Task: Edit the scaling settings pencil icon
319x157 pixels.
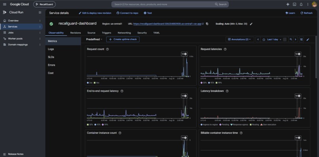Action: (251, 24)
